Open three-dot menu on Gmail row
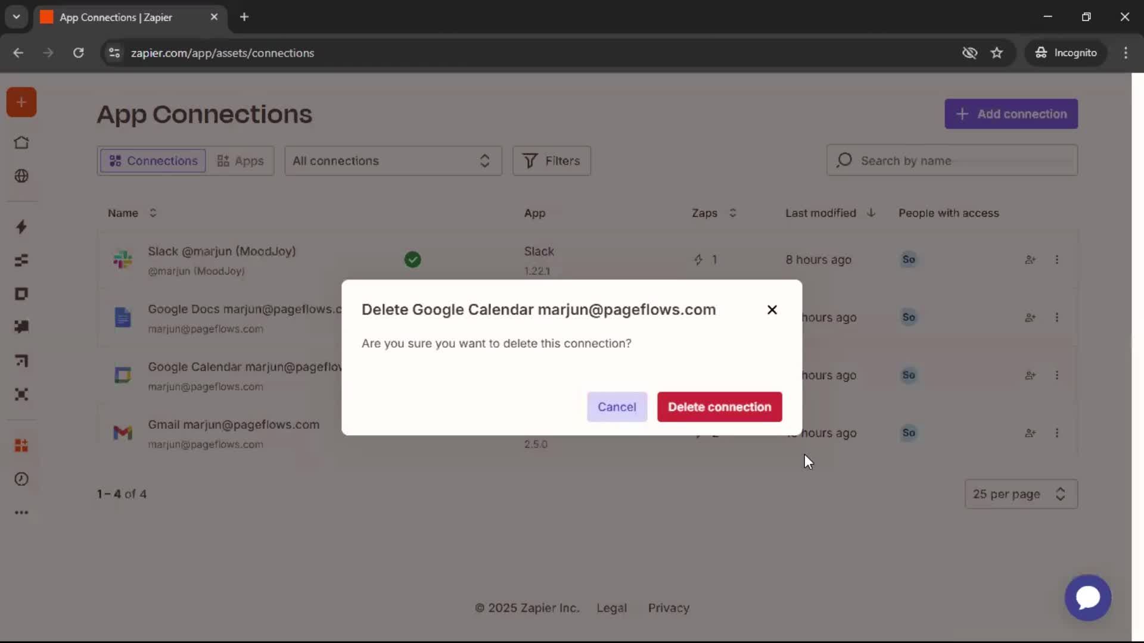Screen dimensions: 1144x643 (x=1057, y=433)
